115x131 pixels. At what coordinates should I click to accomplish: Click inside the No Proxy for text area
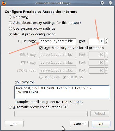[x=62, y=92]
